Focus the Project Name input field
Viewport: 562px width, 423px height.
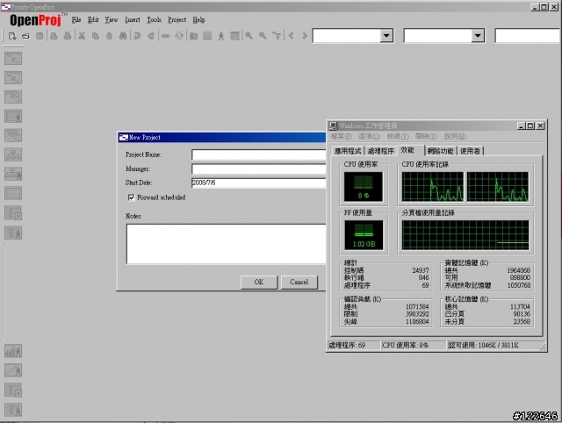point(259,154)
